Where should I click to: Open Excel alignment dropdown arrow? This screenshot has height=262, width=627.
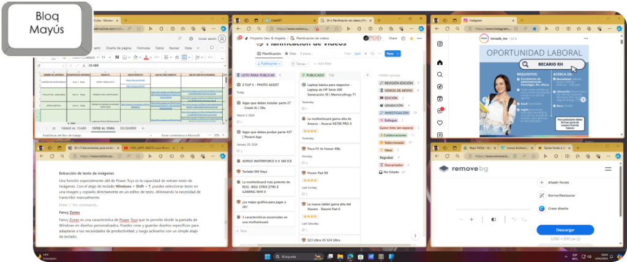(x=171, y=57)
